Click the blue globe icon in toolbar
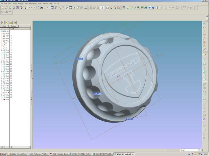 tap(153, 8)
